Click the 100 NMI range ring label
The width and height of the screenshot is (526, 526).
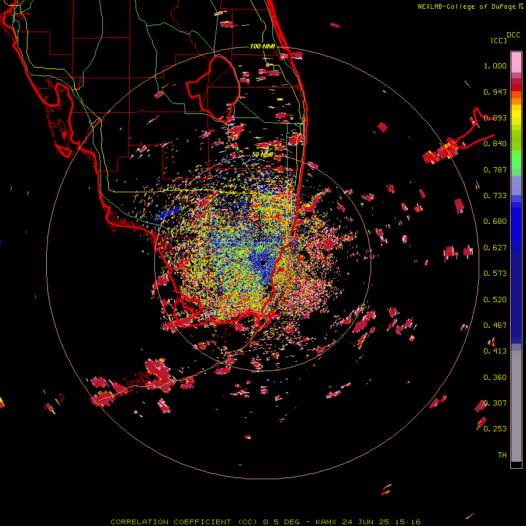[x=262, y=46]
